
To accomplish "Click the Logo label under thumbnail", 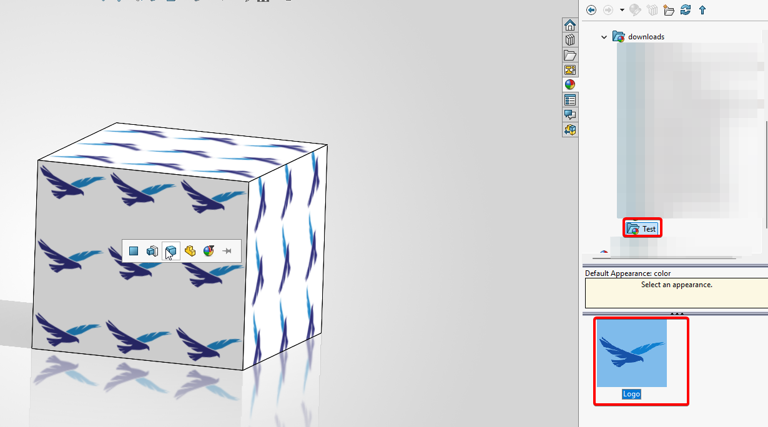I will click(631, 394).
